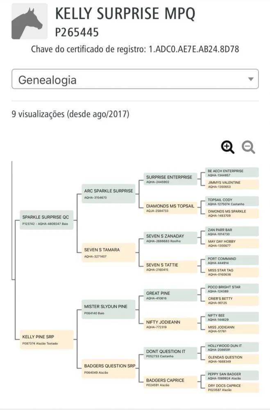
Task: Click the zoom in magnifier icon
Action: pyautogui.click(x=228, y=147)
